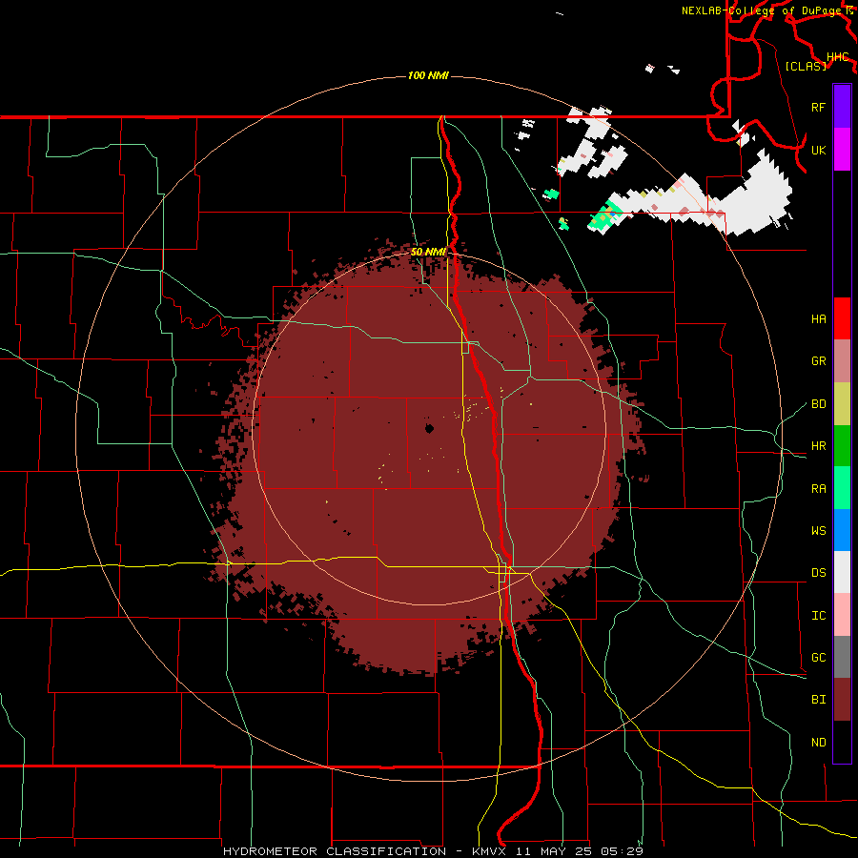Click the HA red legend swatch
Screen dimensions: 858x858
[842, 318]
